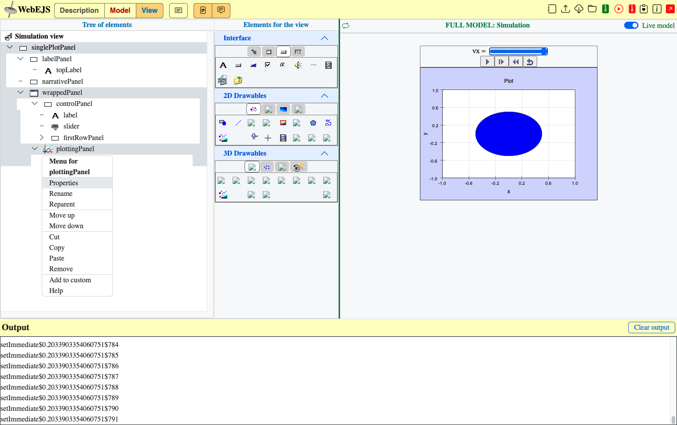The height and width of the screenshot is (425, 677).
Task: Click the cloud download icon in top-right toolbar
Action: click(x=579, y=9)
